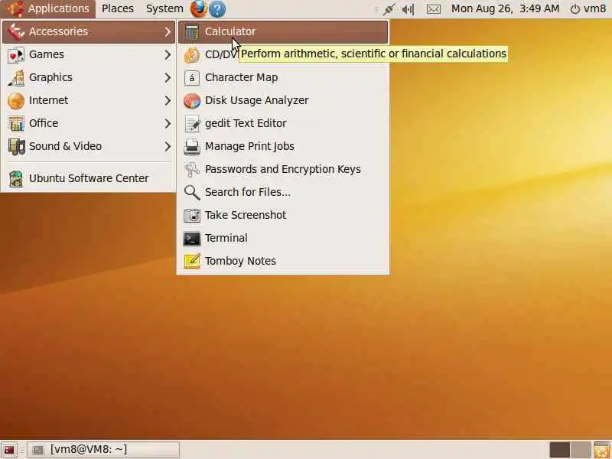Click the CD/DVD Creator disc icon
Image resolution: width=612 pixels, height=459 pixels.
click(x=192, y=54)
